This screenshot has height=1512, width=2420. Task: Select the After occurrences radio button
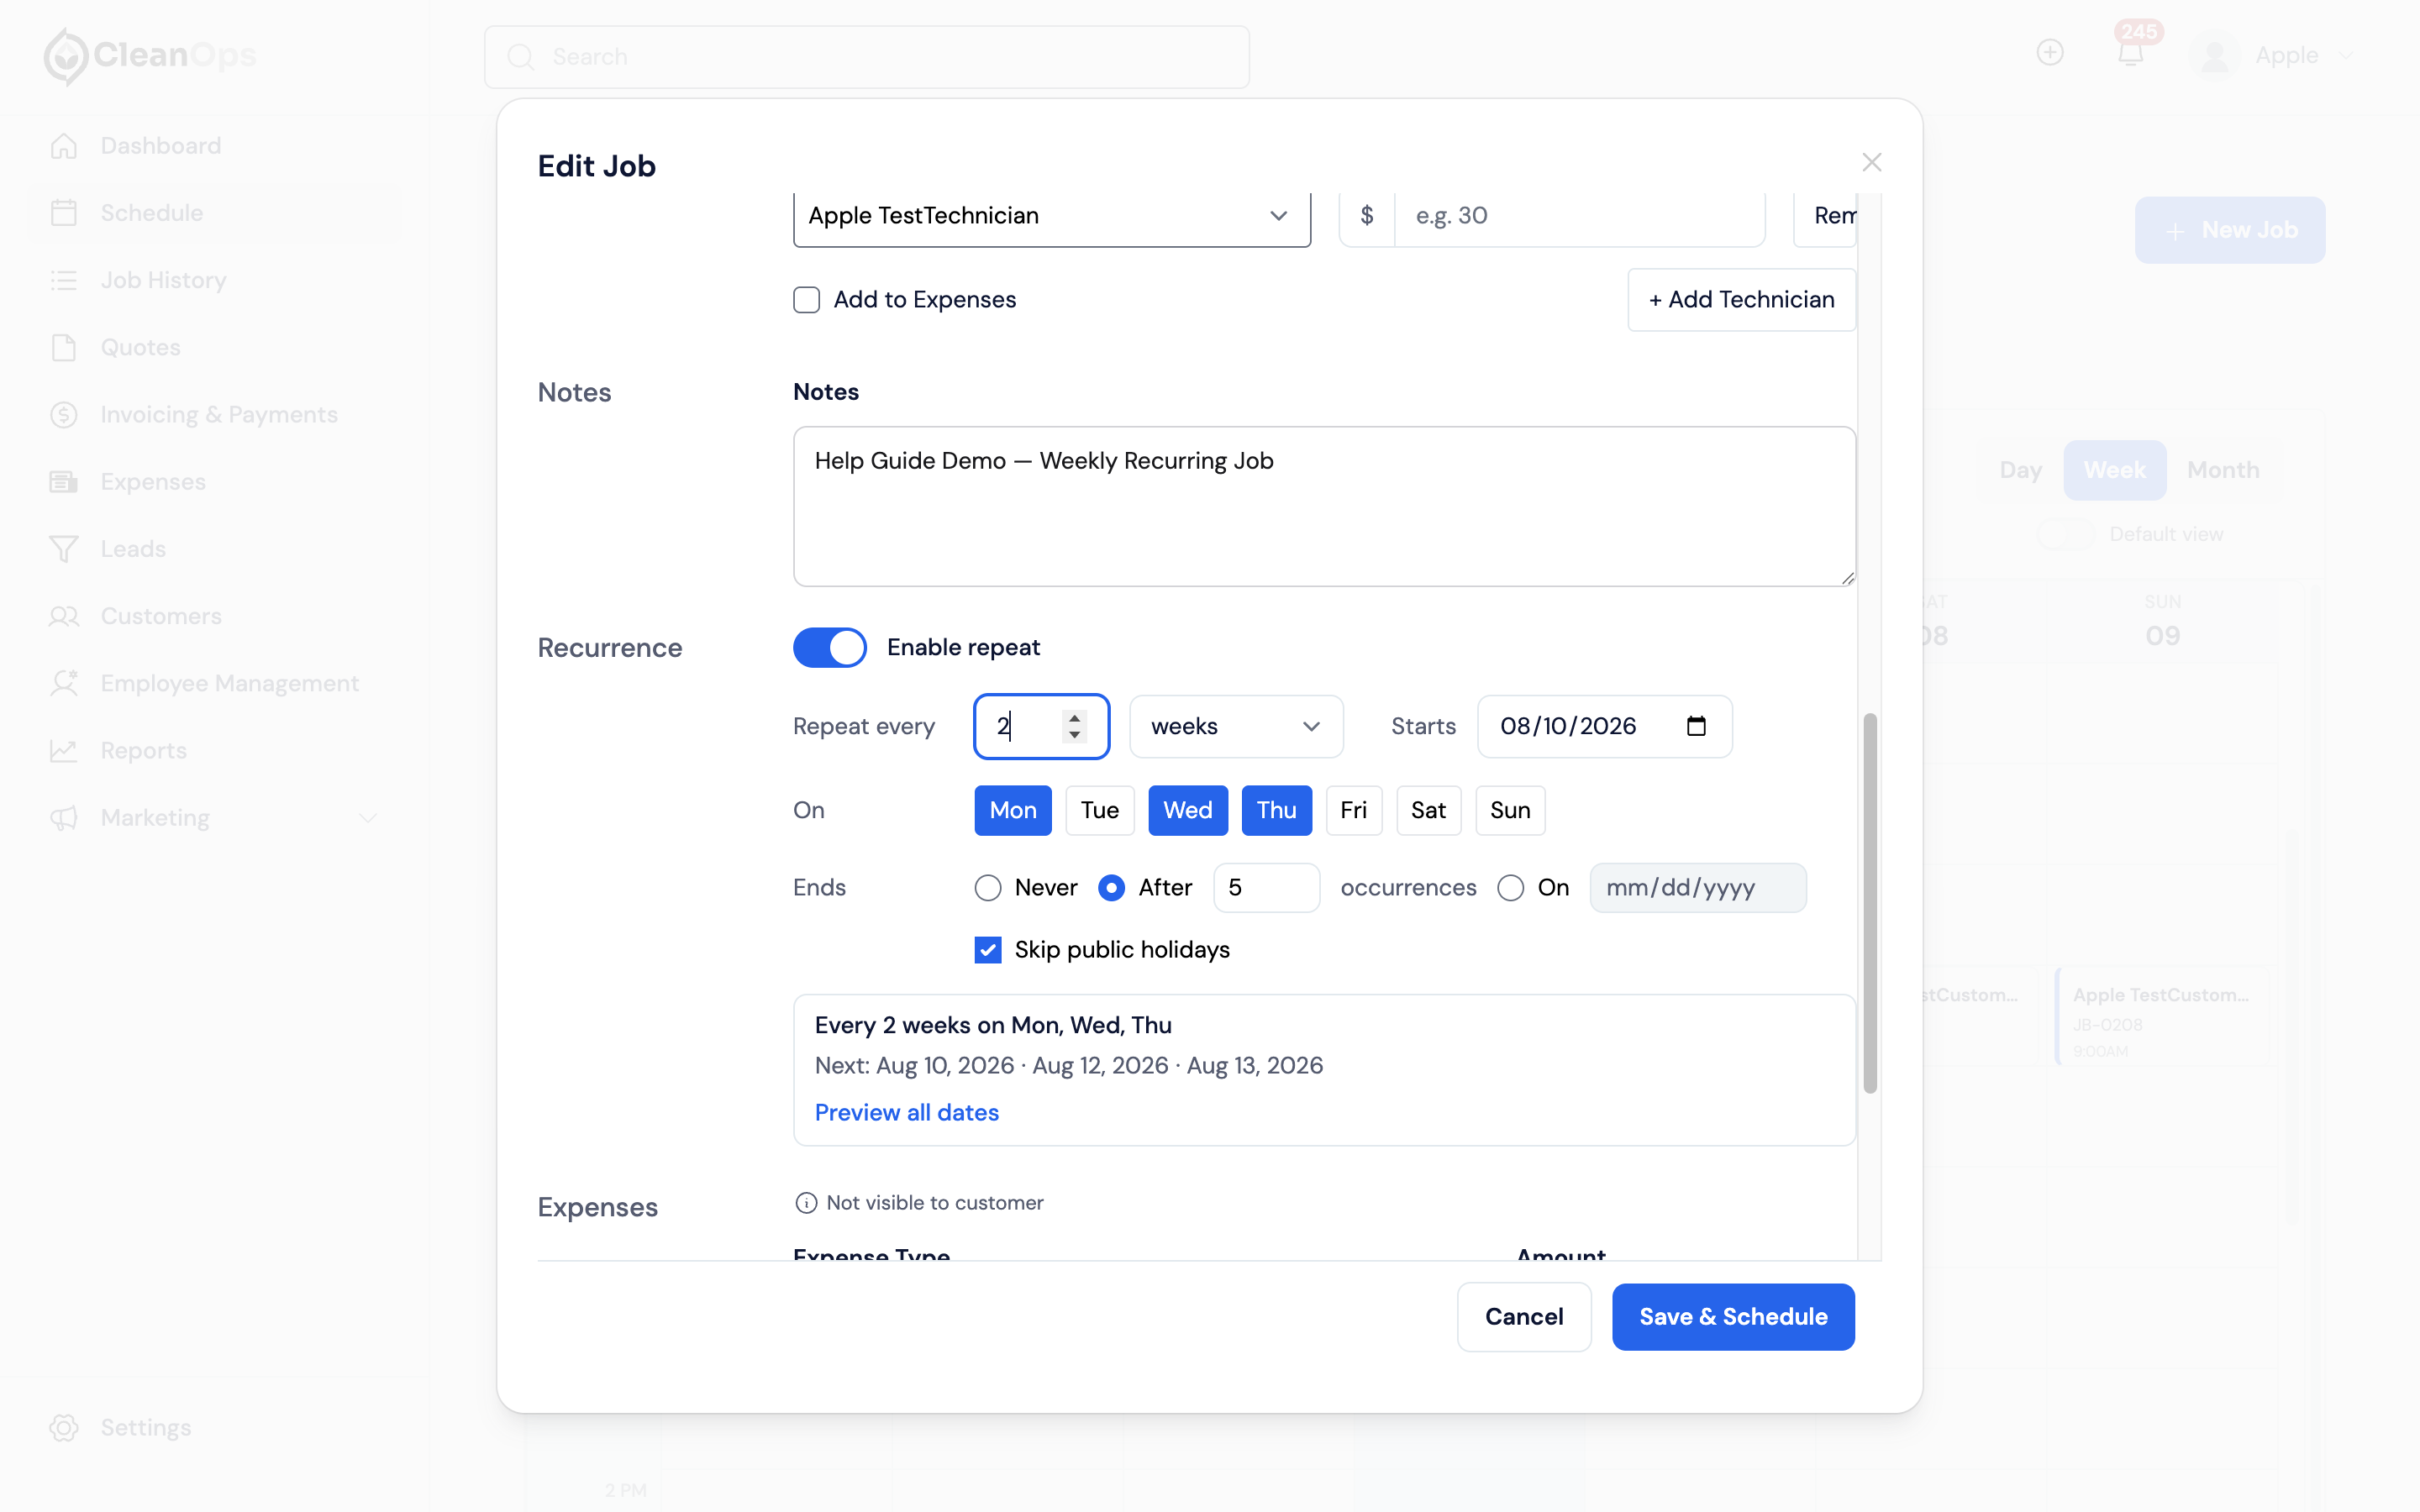pyautogui.click(x=1111, y=888)
